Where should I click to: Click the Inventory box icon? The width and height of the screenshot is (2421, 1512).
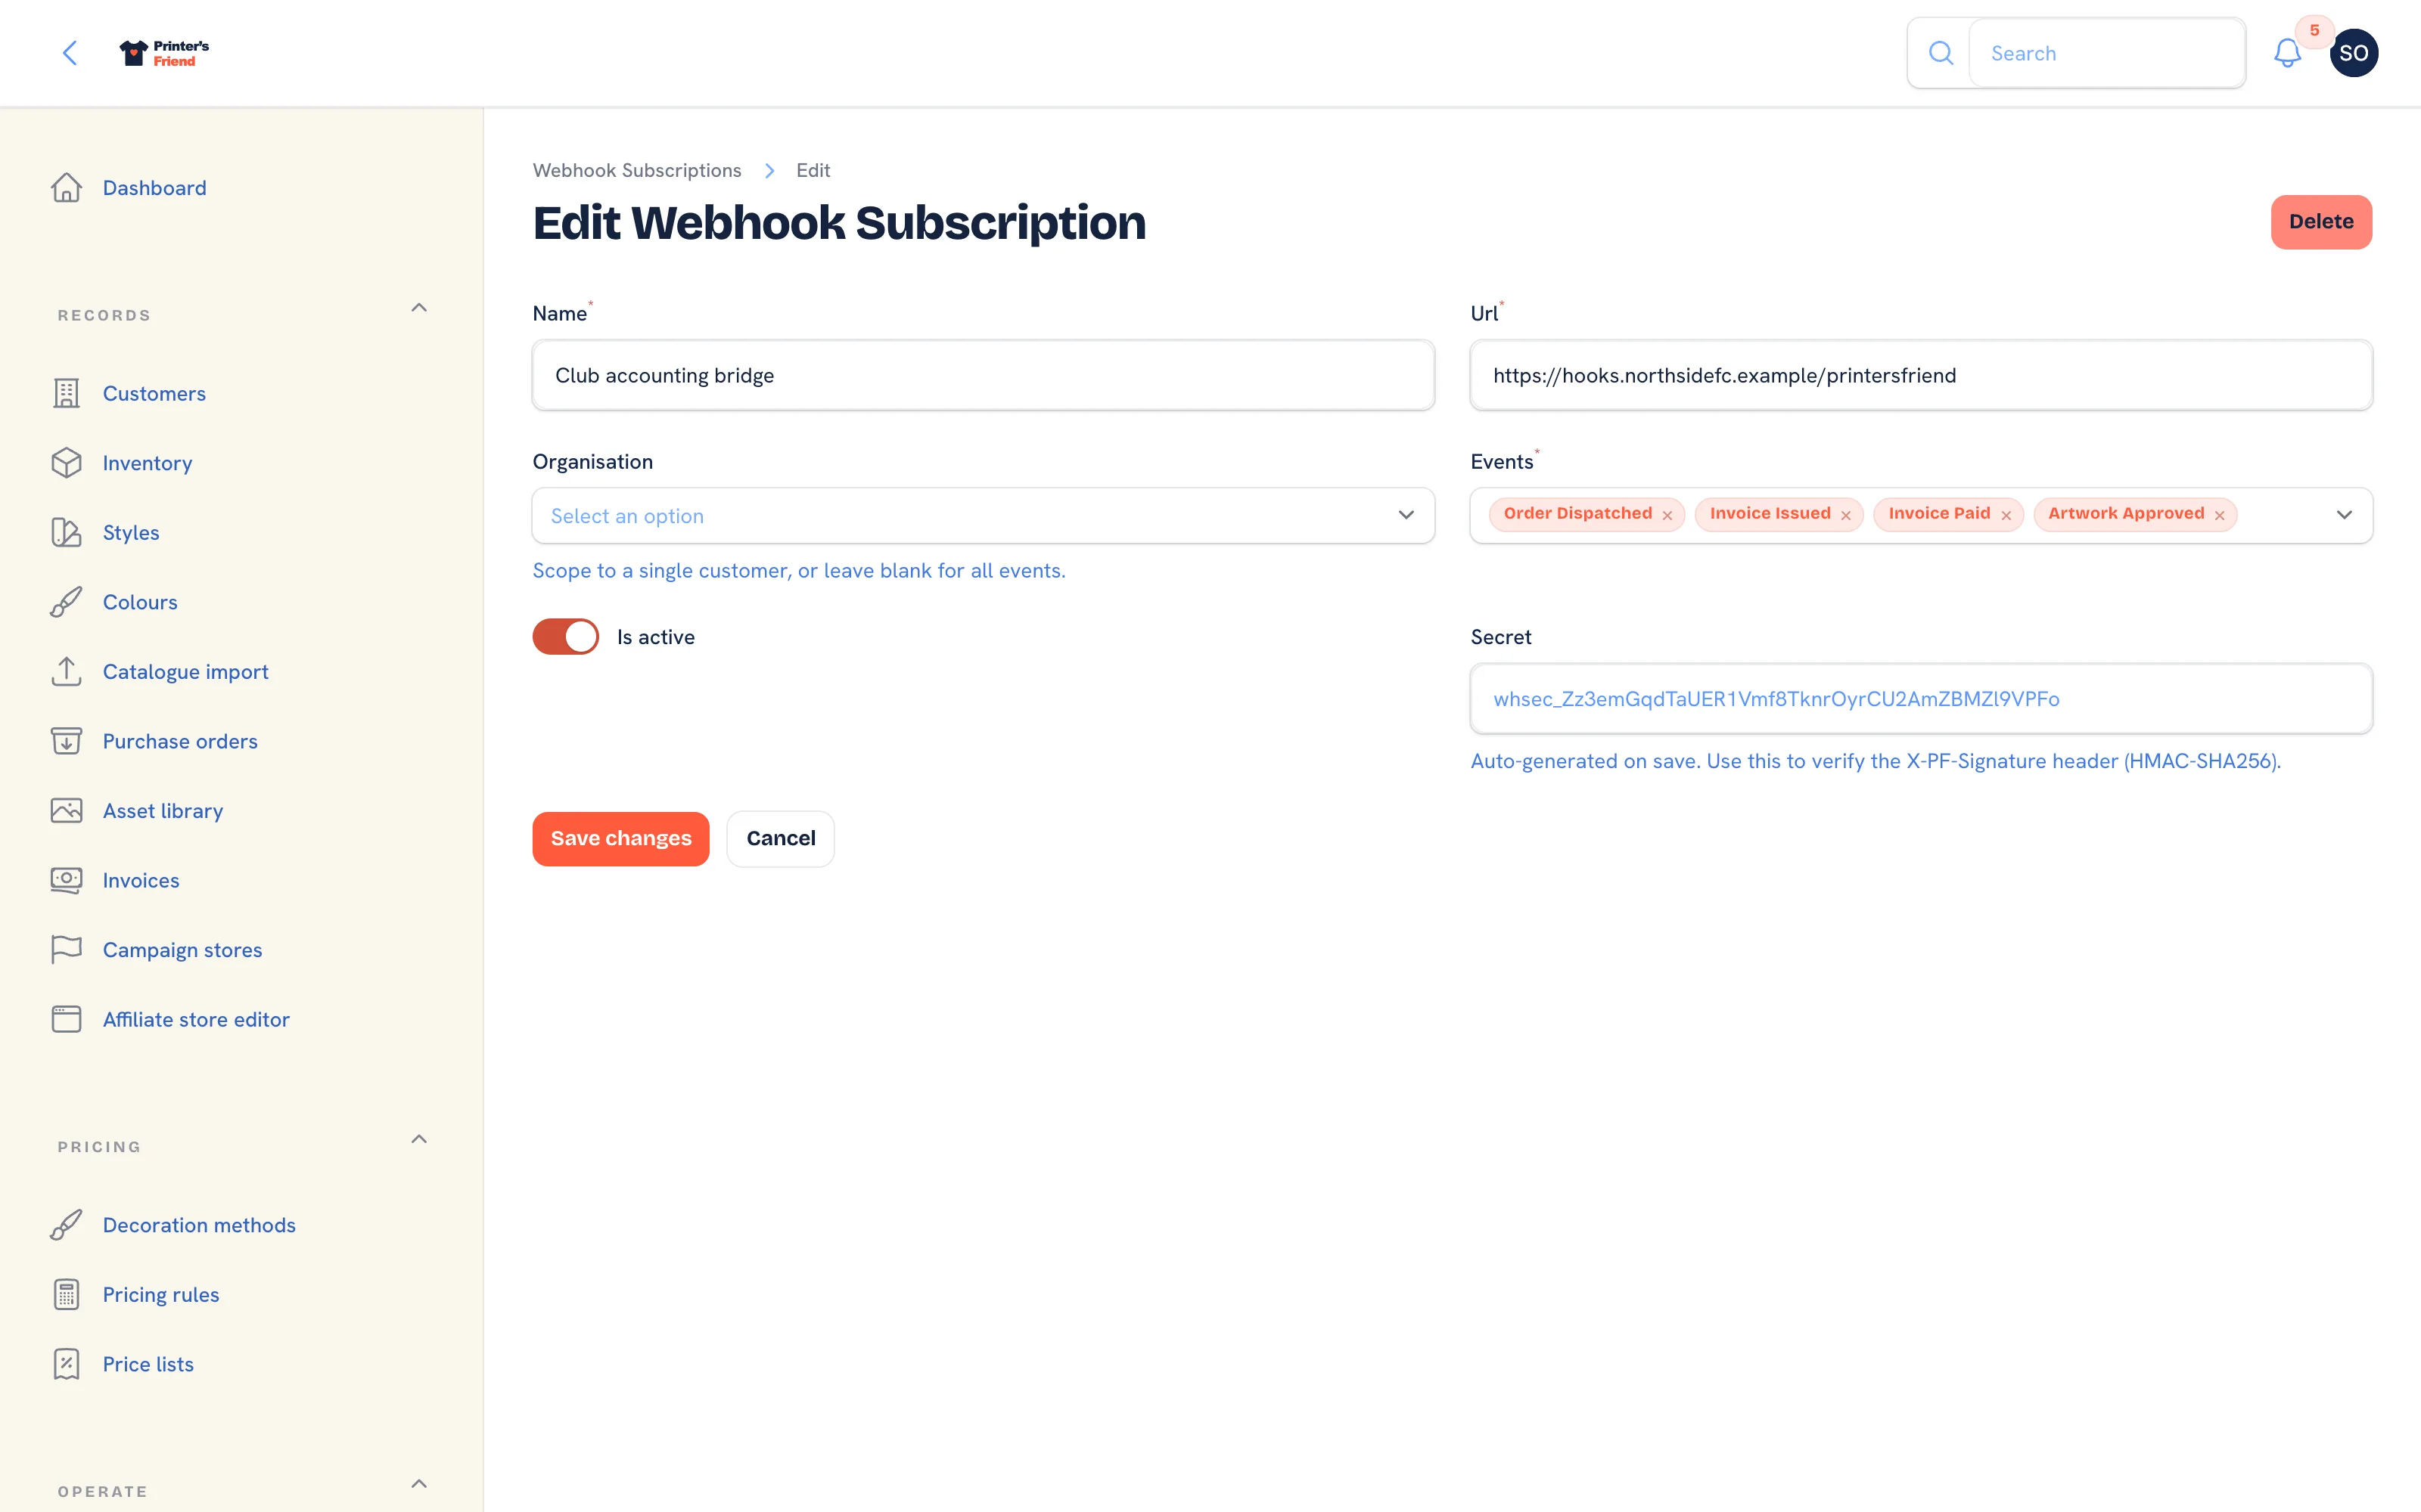pyautogui.click(x=66, y=463)
